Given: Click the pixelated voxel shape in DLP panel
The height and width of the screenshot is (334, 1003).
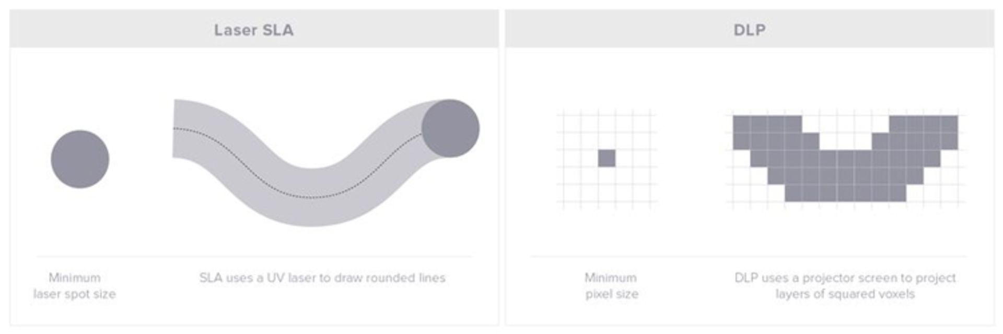Looking at the screenshot, I should tap(845, 159).
